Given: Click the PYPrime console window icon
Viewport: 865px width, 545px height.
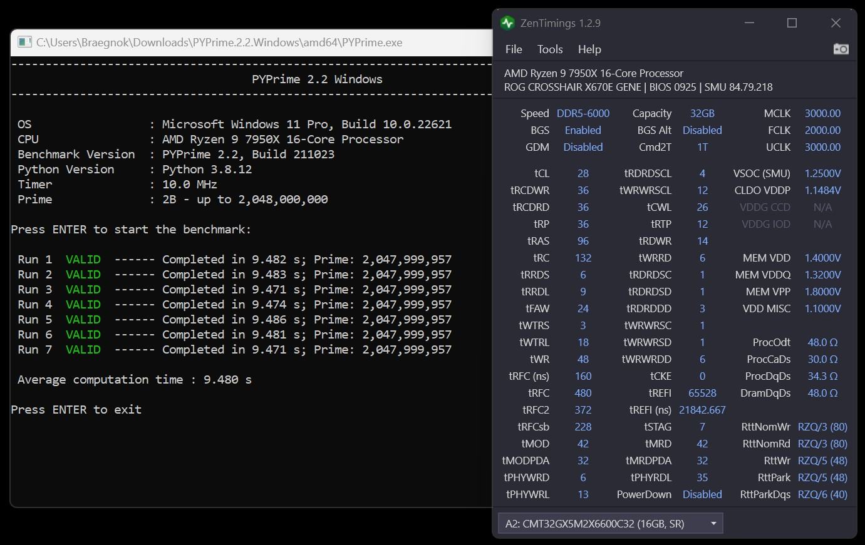Looking at the screenshot, I should tap(24, 42).
